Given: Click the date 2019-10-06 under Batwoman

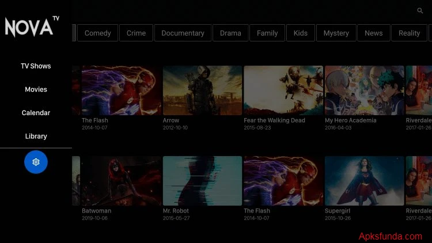Looking at the screenshot, I should coord(94,218).
